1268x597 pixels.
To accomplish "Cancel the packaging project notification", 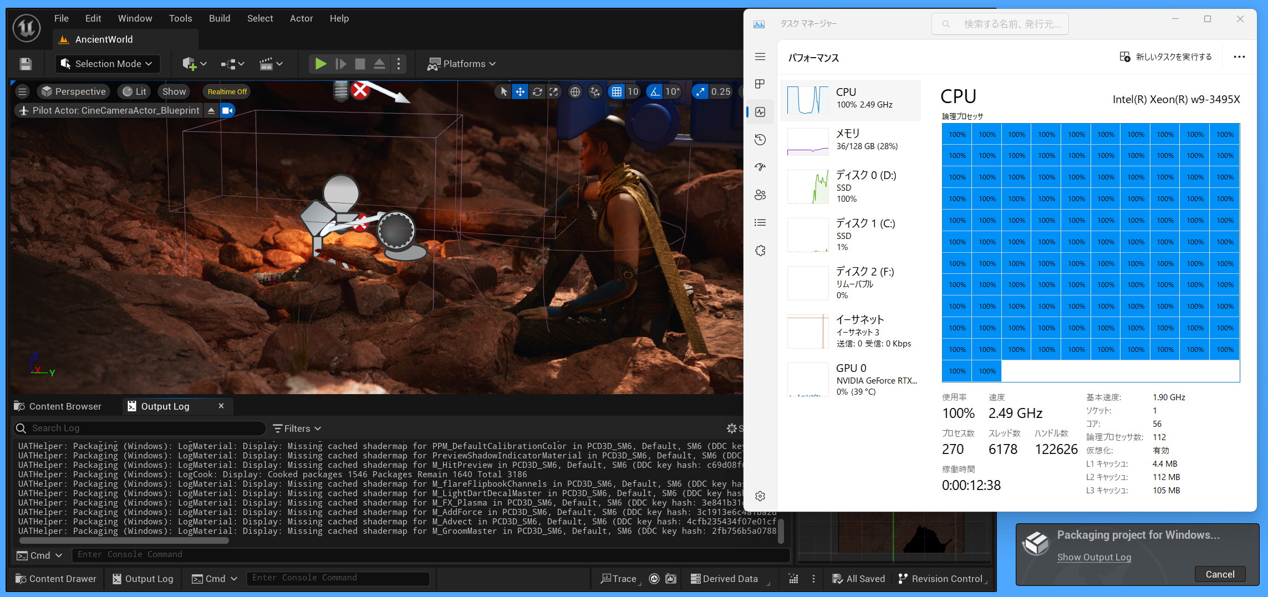I will tap(1220, 574).
